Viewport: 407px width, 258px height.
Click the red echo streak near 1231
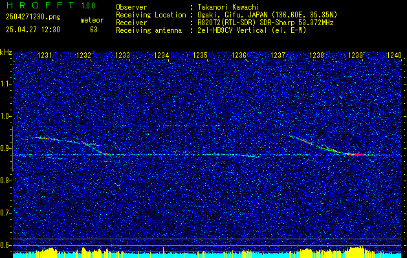click(50, 139)
